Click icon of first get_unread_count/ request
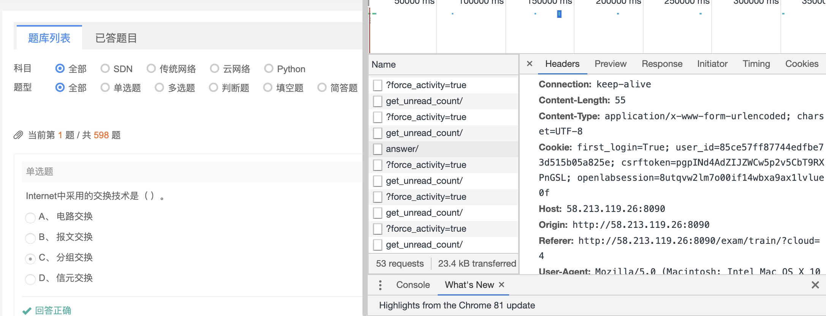 (377, 101)
